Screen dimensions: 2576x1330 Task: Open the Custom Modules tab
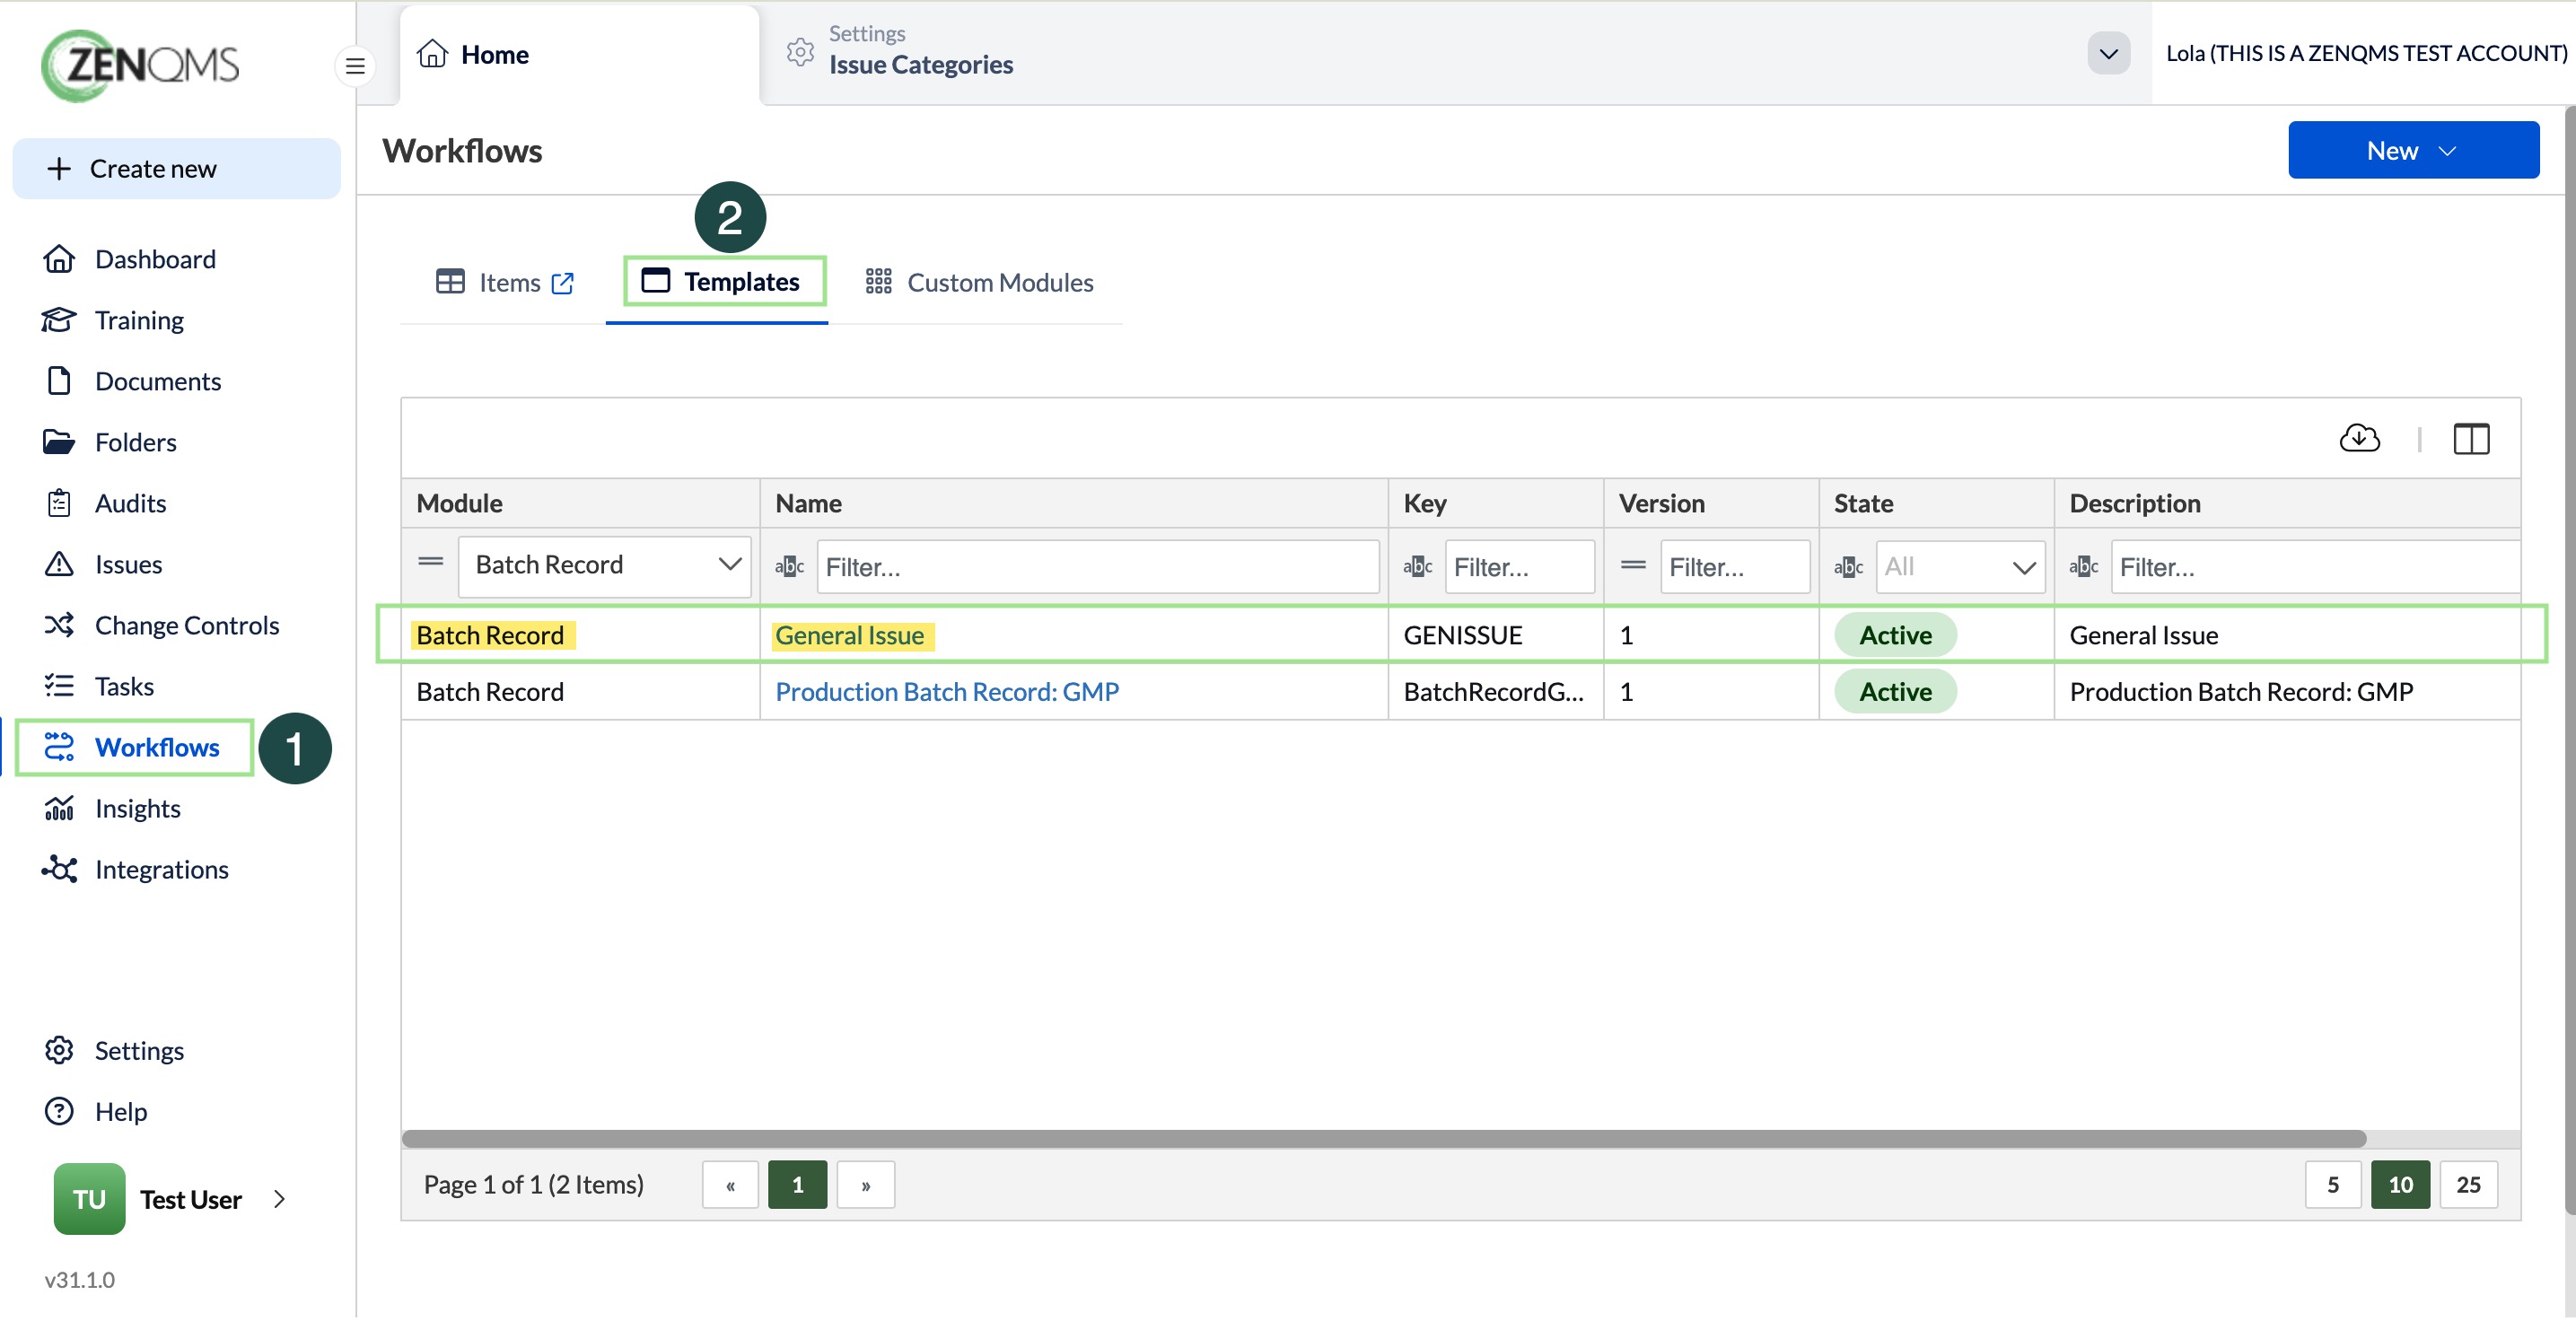pos(979,283)
